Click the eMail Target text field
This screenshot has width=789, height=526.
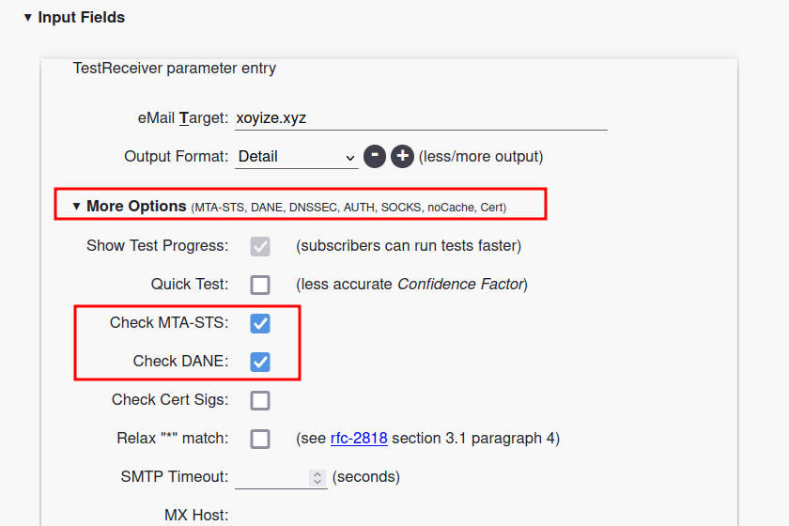(x=420, y=118)
